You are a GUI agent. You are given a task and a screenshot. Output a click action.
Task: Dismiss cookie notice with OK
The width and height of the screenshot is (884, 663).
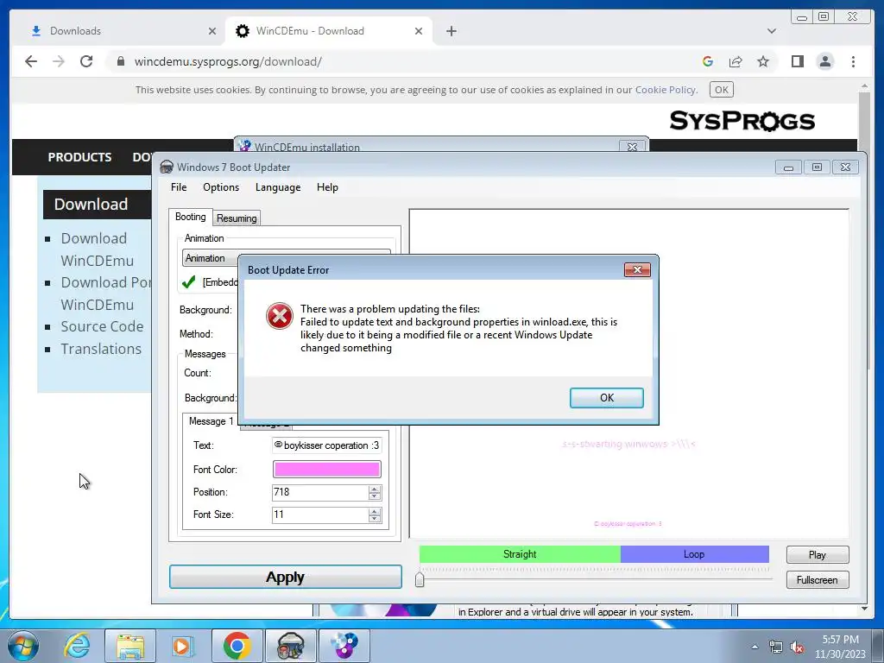pos(721,90)
